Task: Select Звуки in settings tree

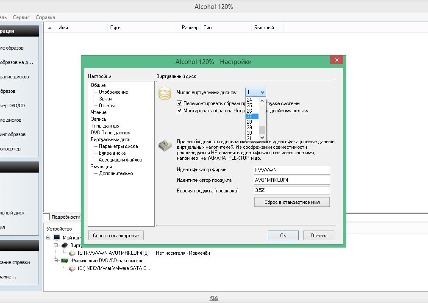Action: coord(106,99)
